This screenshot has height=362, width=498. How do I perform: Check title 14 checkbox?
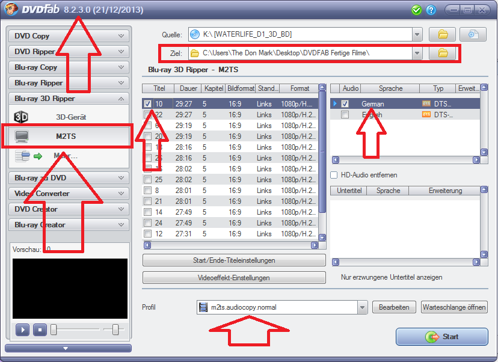(x=147, y=212)
